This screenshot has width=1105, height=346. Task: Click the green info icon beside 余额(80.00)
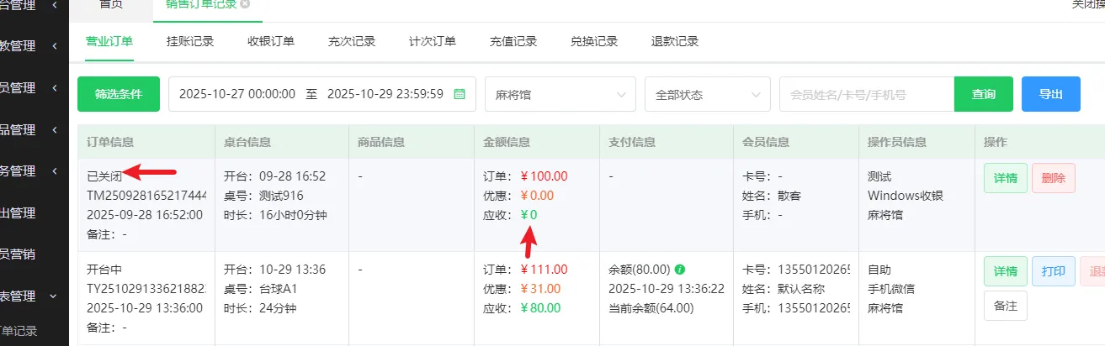click(x=680, y=270)
